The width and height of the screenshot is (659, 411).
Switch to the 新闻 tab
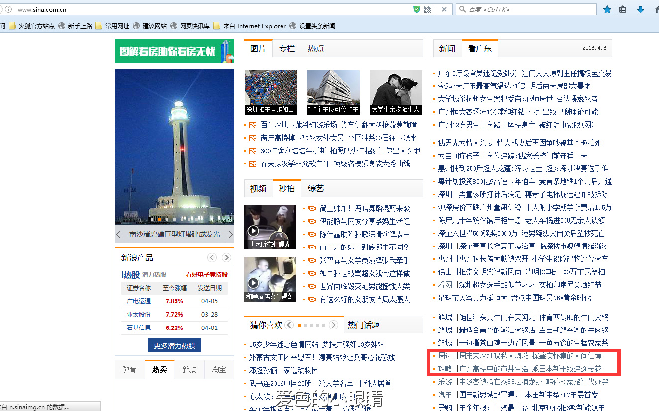447,48
